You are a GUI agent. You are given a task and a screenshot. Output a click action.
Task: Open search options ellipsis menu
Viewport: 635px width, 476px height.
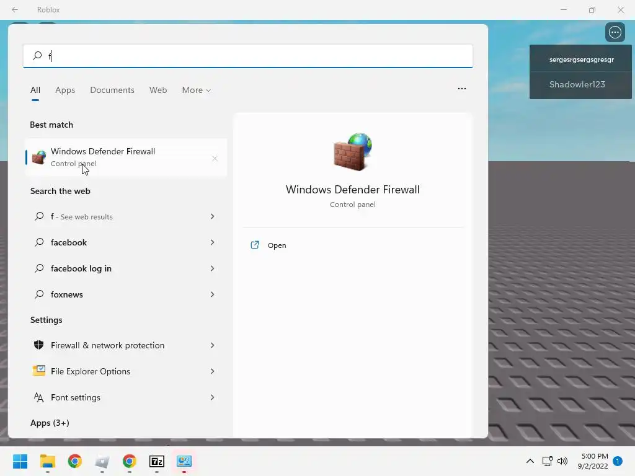461,89
